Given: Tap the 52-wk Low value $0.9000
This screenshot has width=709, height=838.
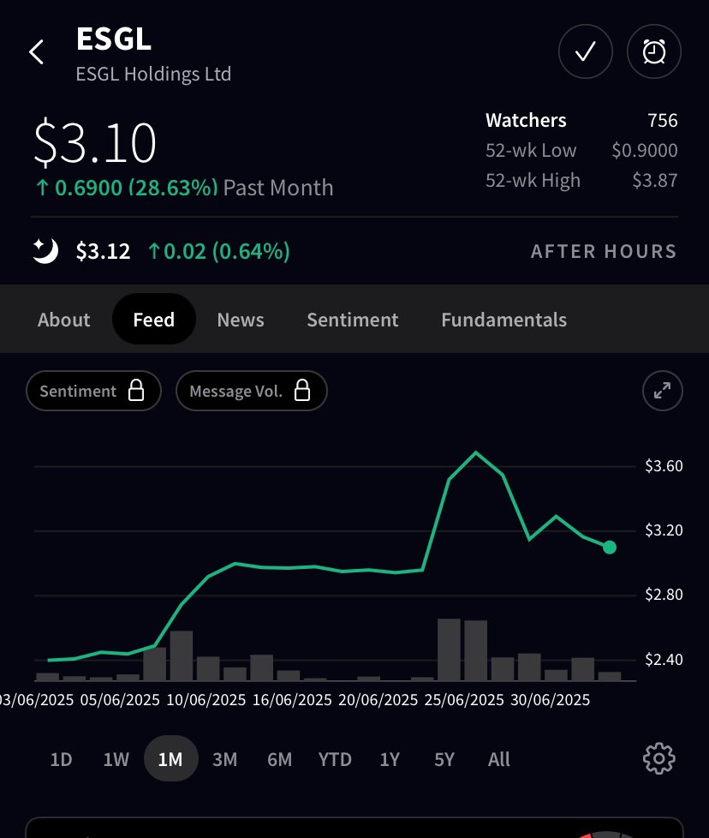Looking at the screenshot, I should (645, 150).
